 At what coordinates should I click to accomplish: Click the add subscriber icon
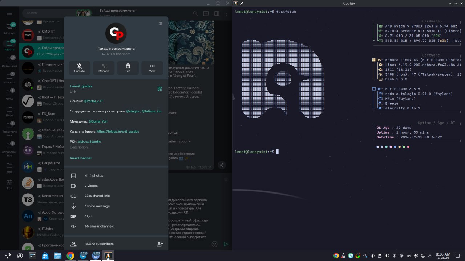click(160, 244)
